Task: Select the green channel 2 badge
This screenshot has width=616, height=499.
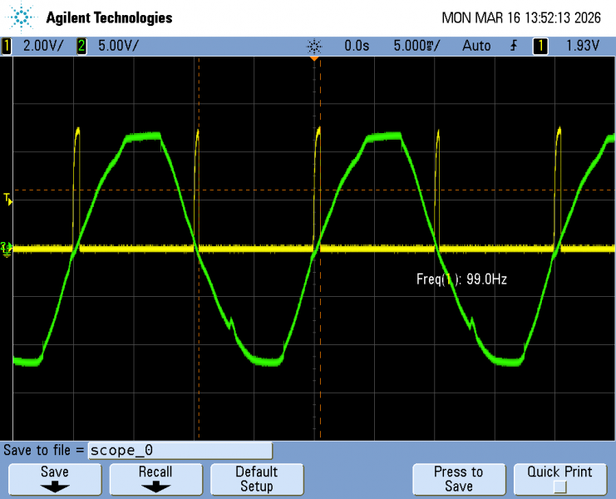Action: (x=81, y=47)
